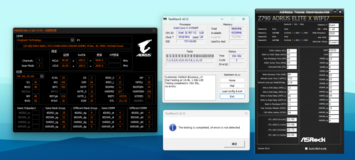The image size is (355, 160).
Task: Click HWiNFO64 tWTP value 77
Action: pos(92,87)
